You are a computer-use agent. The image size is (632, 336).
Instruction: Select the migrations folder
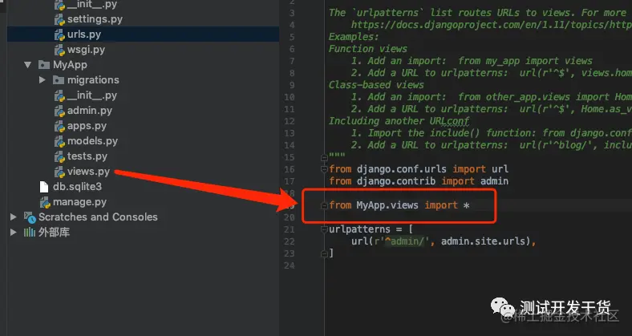tap(93, 79)
